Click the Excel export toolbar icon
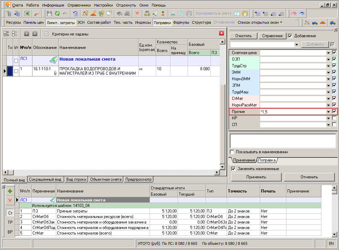Screen dimensions: 339x250 (x=27, y=13)
